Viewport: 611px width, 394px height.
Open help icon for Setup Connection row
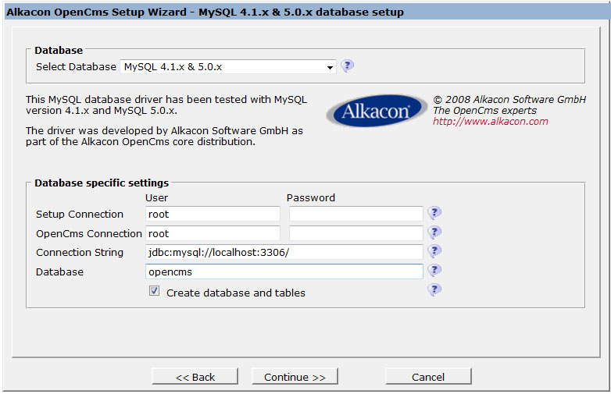434,213
